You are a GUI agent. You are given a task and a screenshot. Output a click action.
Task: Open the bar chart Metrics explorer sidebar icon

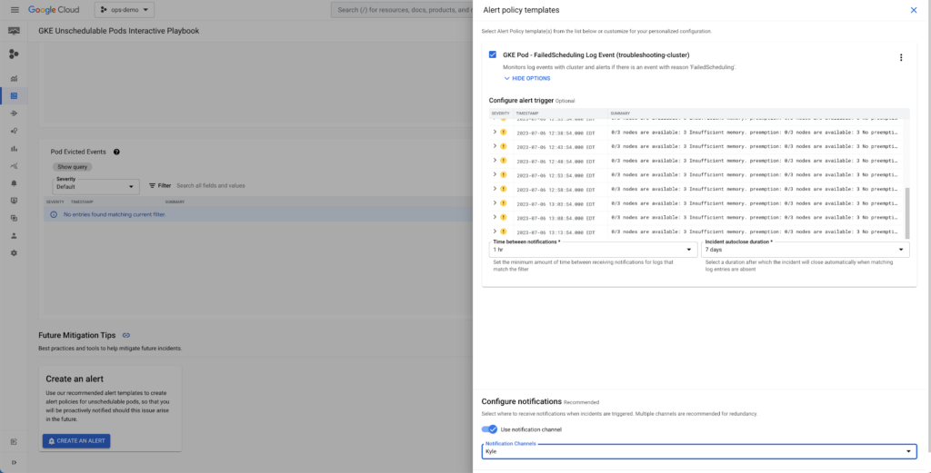tap(15, 148)
